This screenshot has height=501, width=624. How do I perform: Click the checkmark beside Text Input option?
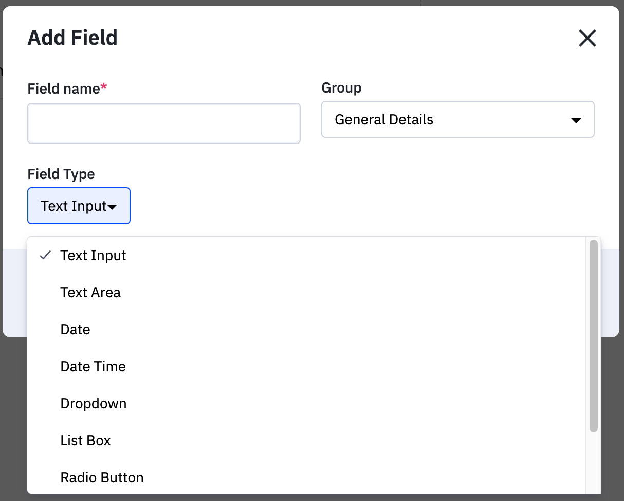[x=46, y=255]
